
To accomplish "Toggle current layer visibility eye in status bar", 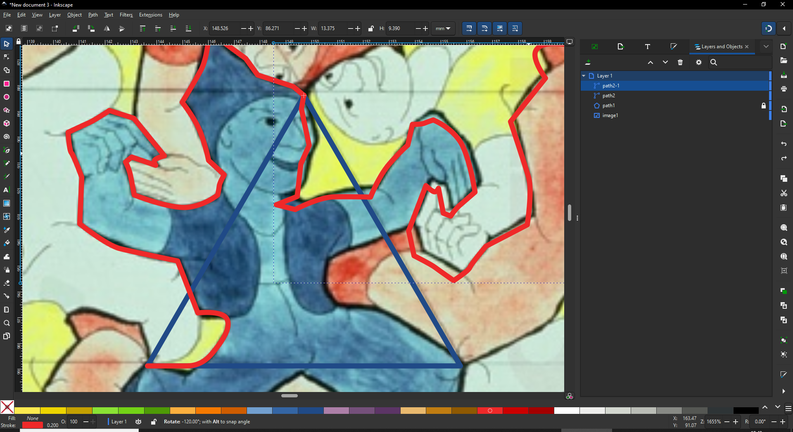I will click(138, 422).
